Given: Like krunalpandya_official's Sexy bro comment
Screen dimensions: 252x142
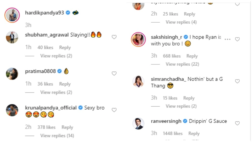Looking at the screenshot, I should 114,110.
